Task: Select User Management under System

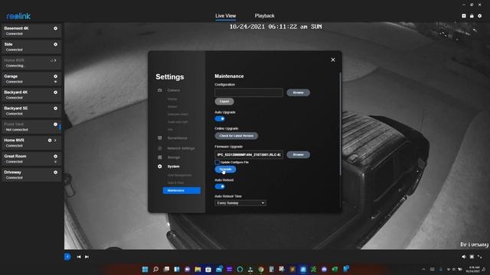Action: tap(179, 175)
